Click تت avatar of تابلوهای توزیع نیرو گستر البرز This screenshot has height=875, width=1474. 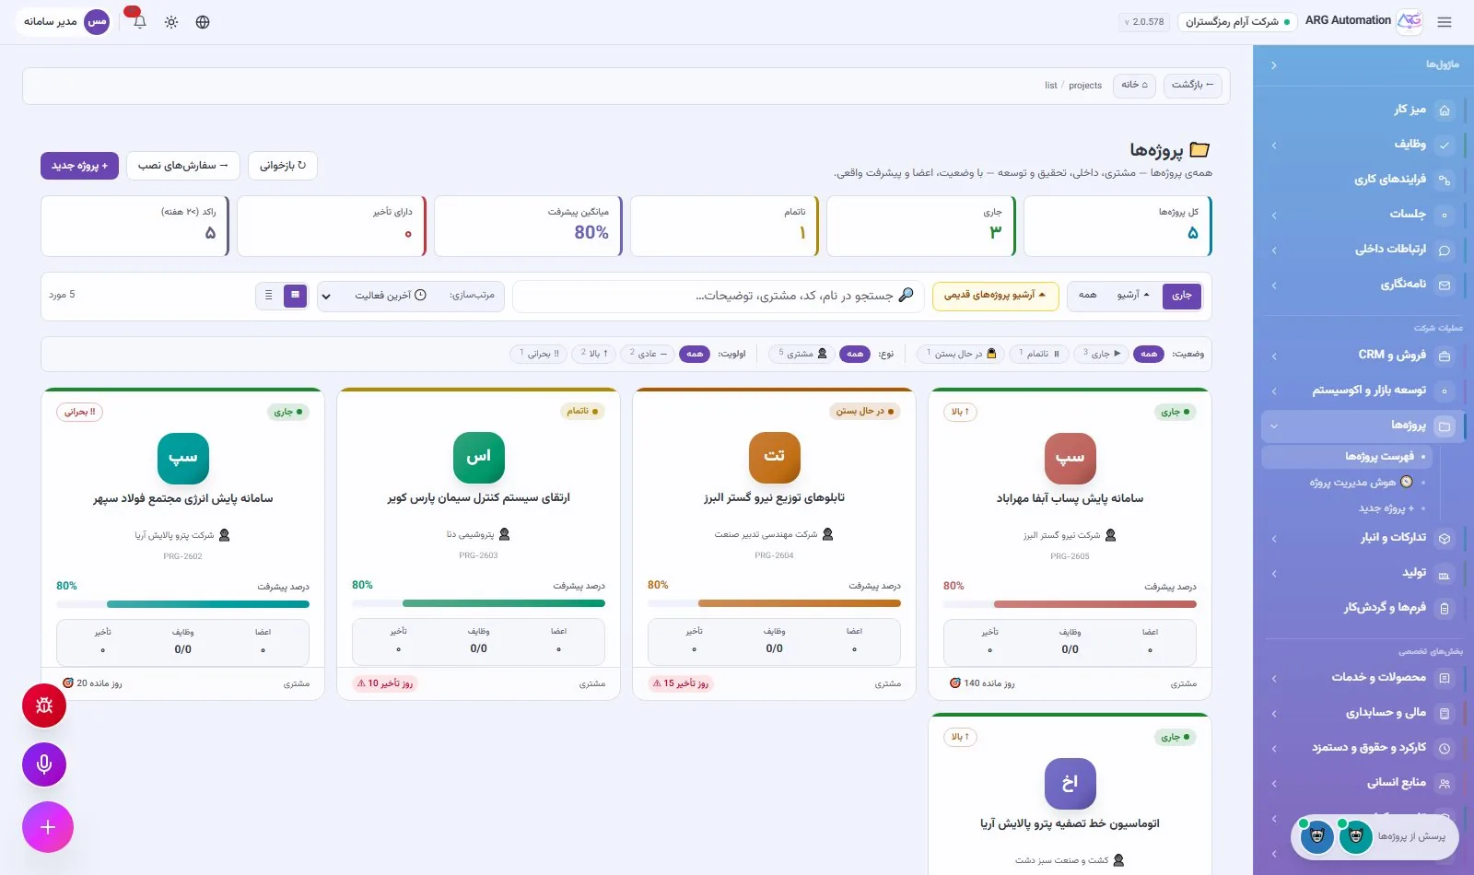pos(775,457)
